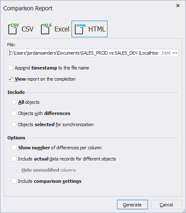Toggle Hide unmodified columns checkbox
The height and width of the screenshot is (213, 186).
pyautogui.click(x=17, y=170)
